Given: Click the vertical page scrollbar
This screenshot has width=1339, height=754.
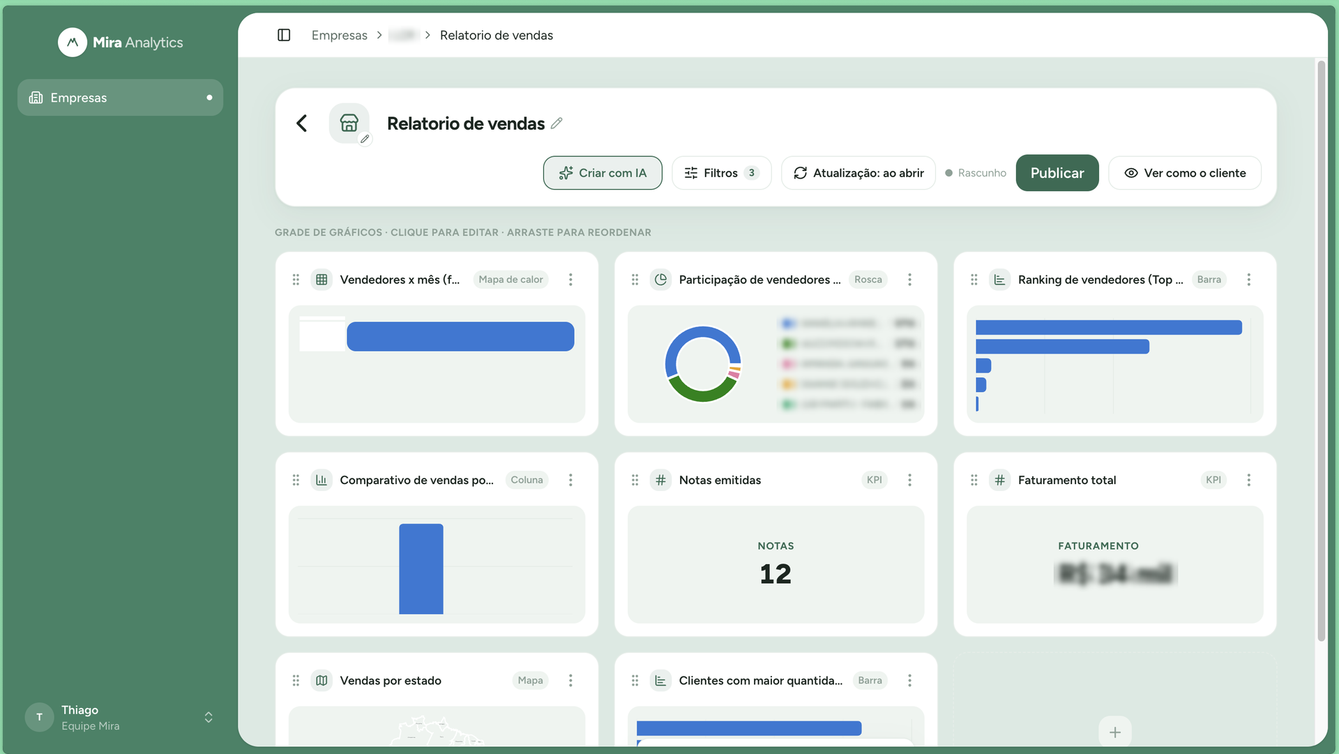Looking at the screenshot, I should (x=1321, y=351).
